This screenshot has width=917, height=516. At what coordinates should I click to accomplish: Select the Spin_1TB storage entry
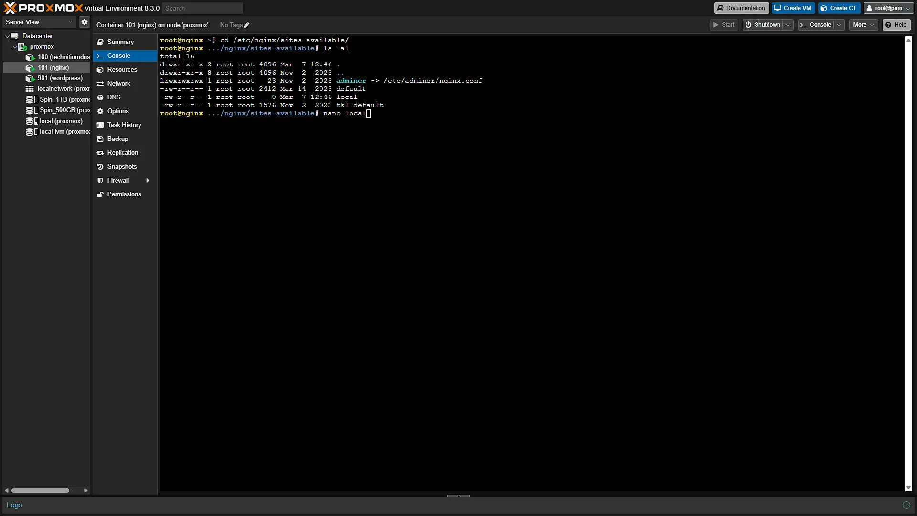(x=58, y=99)
